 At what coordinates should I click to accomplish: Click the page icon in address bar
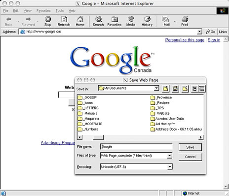pyautogui.click(x=22, y=32)
